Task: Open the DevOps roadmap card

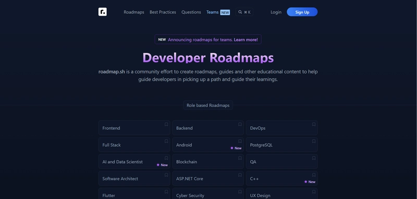Action: click(281, 128)
